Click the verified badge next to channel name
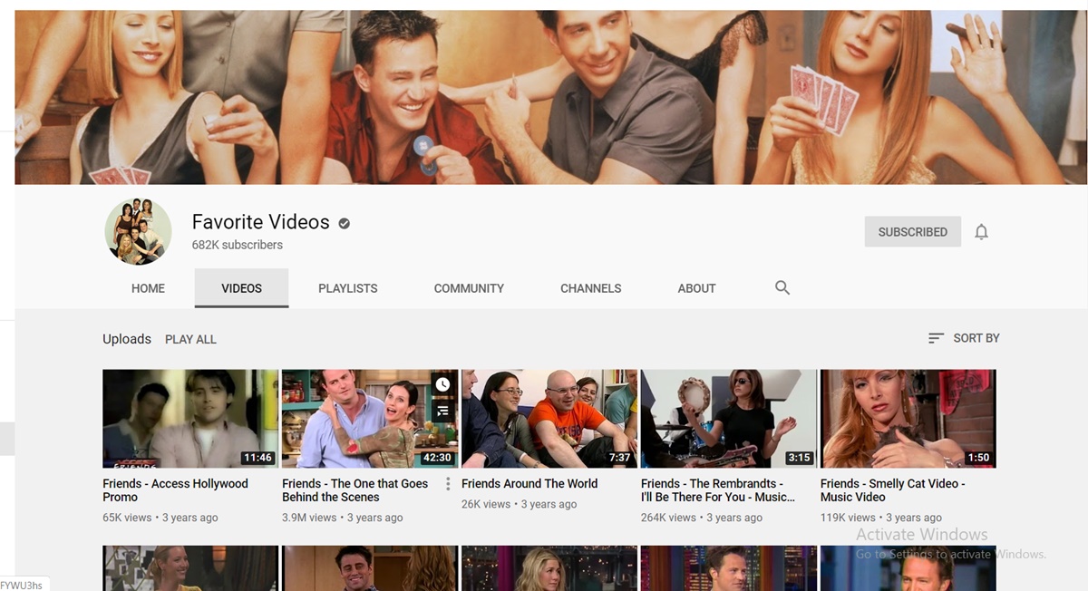This screenshot has width=1088, height=591. [x=345, y=223]
